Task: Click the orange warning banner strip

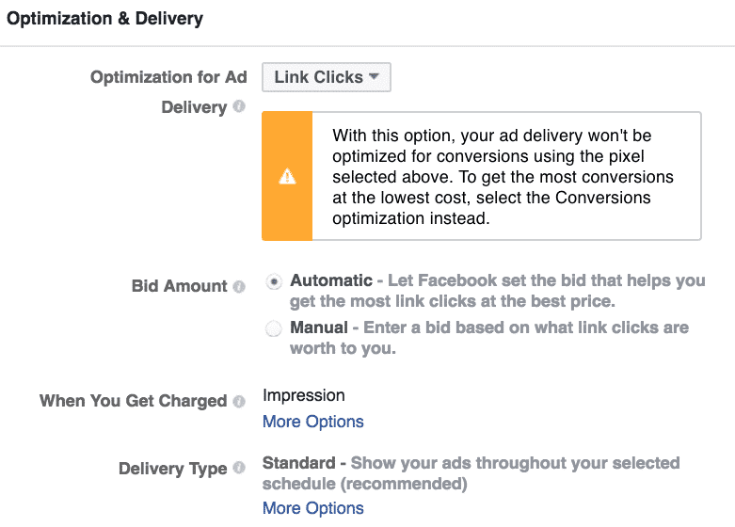Action: click(287, 176)
